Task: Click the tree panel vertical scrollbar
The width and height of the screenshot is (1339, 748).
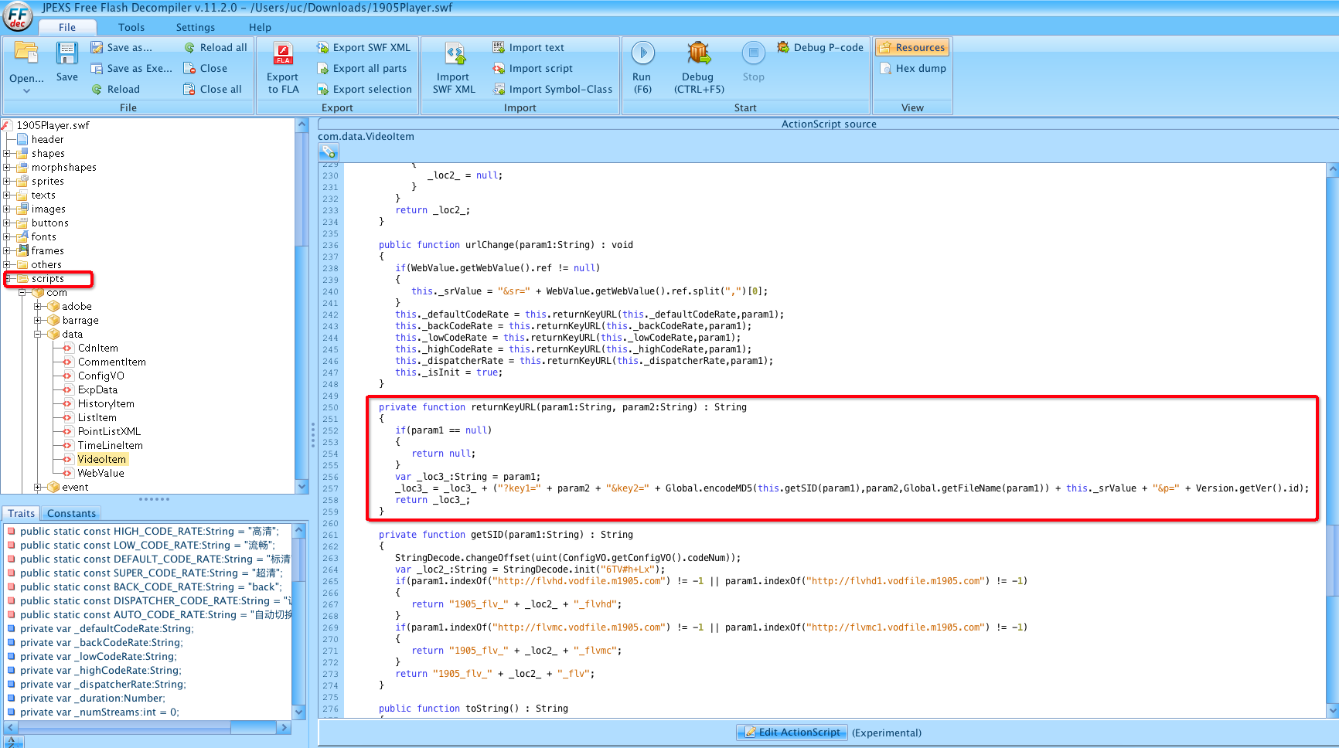Action: pyautogui.click(x=302, y=306)
